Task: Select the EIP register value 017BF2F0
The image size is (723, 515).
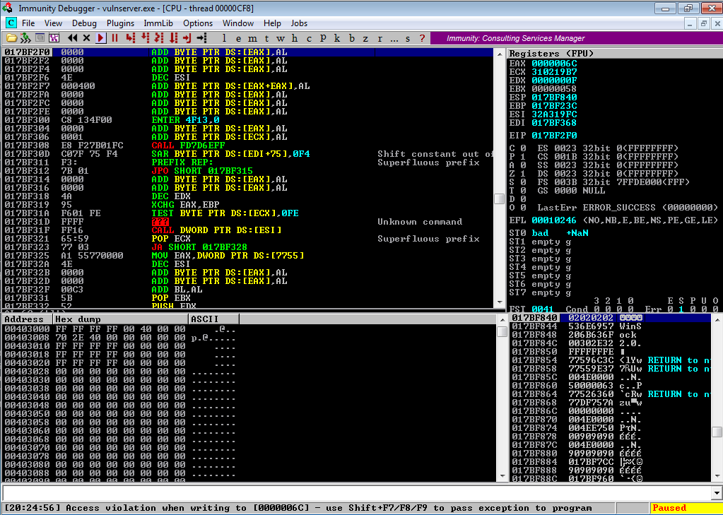Action: tap(554, 136)
